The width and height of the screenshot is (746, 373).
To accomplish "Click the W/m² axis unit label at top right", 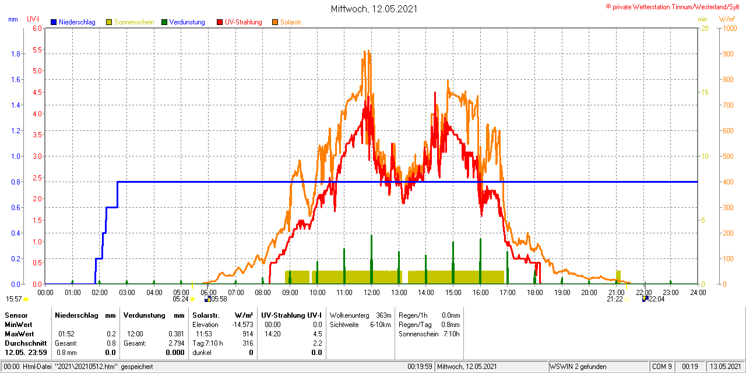I will pyautogui.click(x=727, y=19).
